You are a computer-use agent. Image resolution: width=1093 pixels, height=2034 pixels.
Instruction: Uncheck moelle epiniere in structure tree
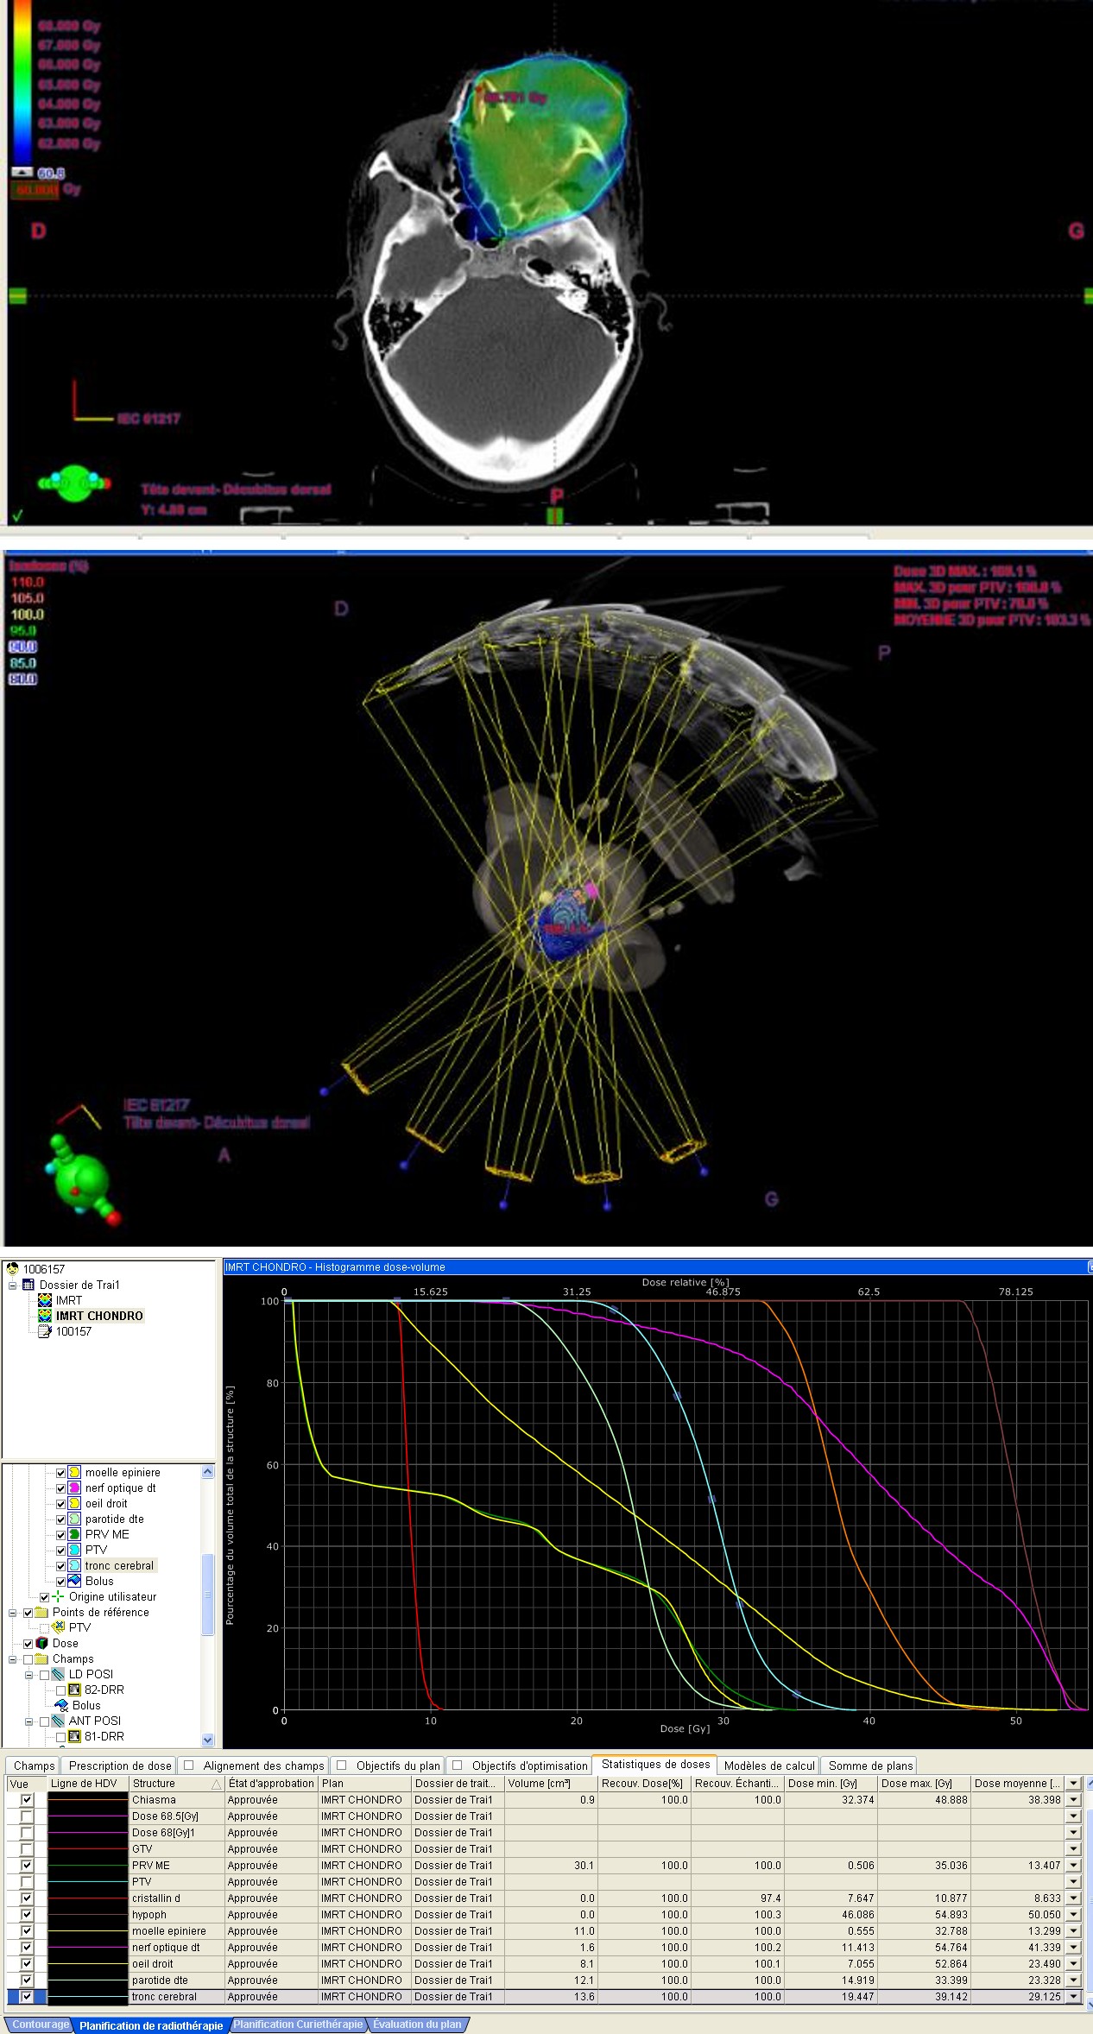tap(60, 1472)
